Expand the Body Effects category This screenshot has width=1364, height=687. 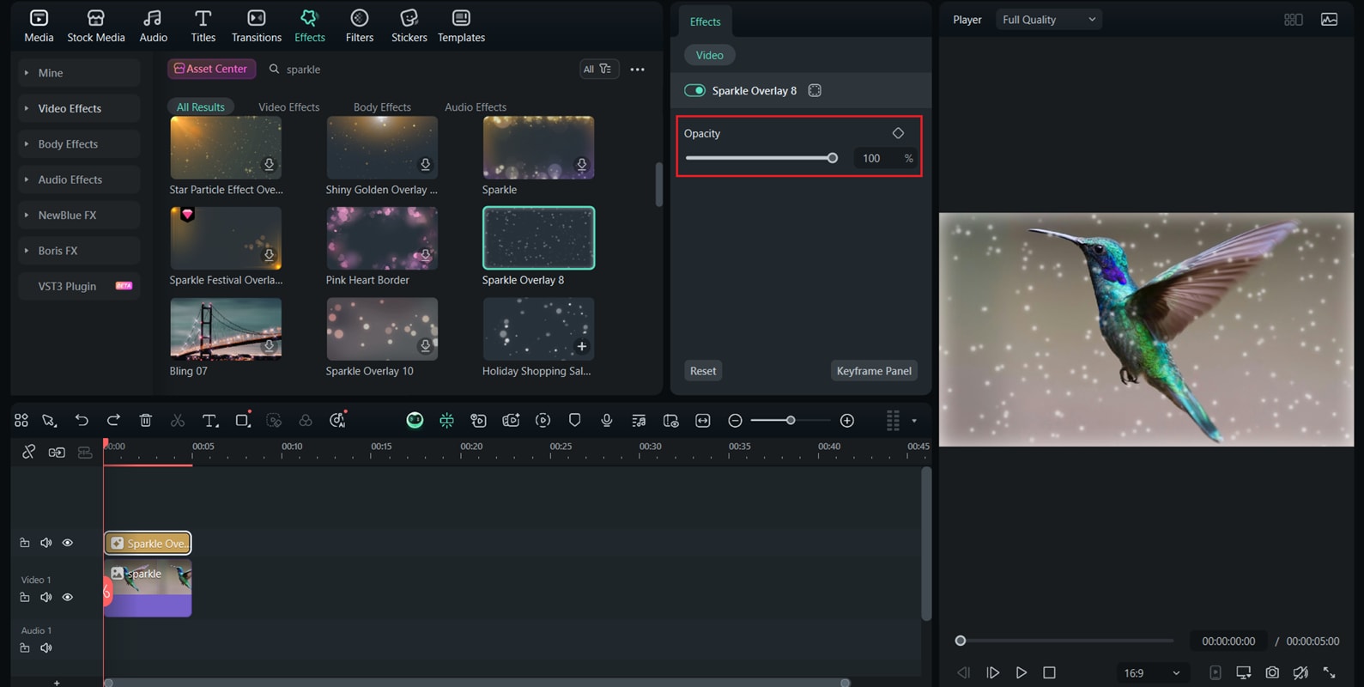(x=79, y=144)
